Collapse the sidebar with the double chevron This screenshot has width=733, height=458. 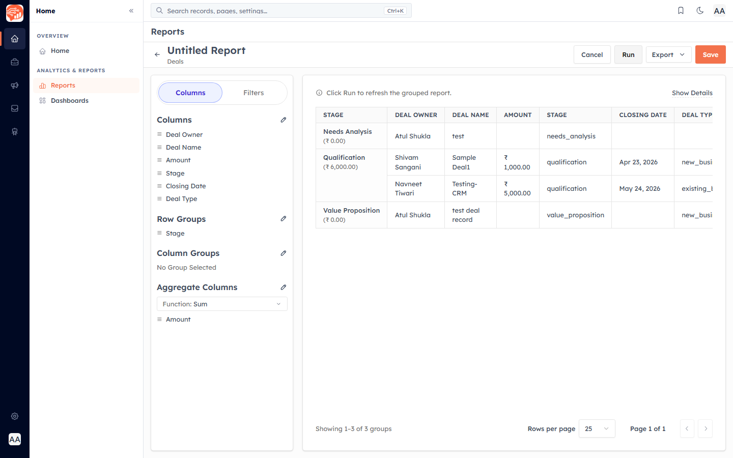coord(131,11)
